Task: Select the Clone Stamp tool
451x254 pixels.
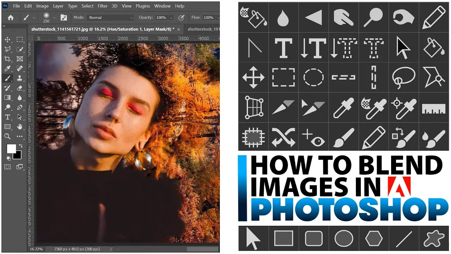Action: [x=20, y=78]
